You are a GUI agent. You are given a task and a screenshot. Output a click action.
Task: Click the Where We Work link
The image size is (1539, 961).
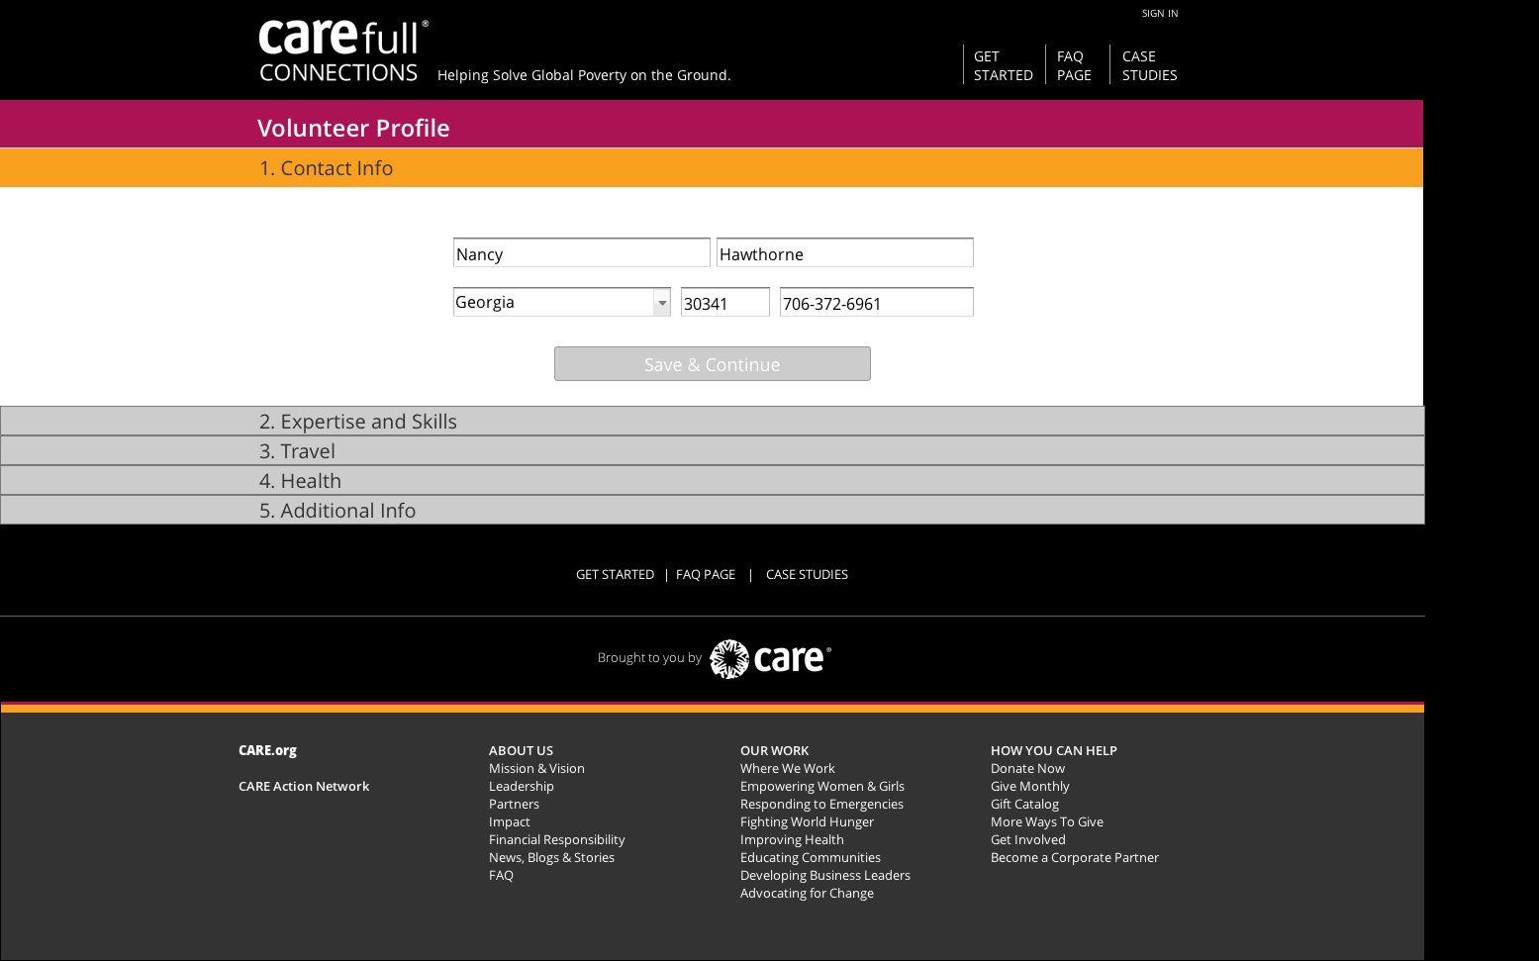tap(788, 768)
